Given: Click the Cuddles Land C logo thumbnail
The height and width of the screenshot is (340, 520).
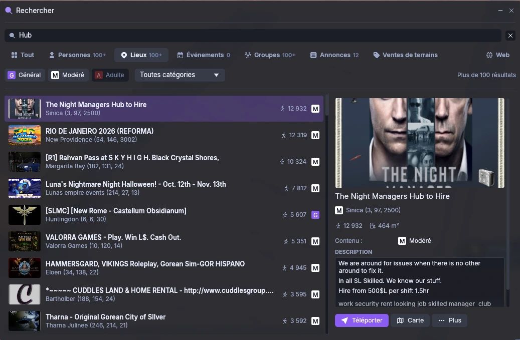Looking at the screenshot, I should pos(25,294).
